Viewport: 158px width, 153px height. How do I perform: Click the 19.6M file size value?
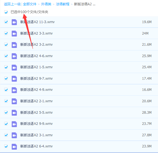(147, 22)
